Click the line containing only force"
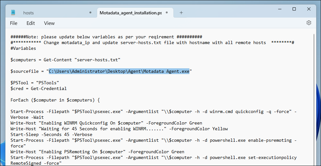 [x=18, y=146]
